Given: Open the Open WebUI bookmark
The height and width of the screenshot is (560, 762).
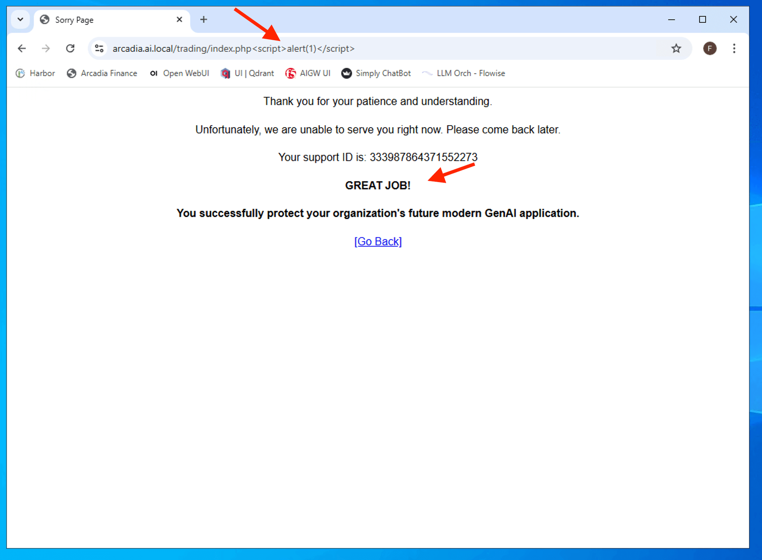Looking at the screenshot, I should (179, 73).
